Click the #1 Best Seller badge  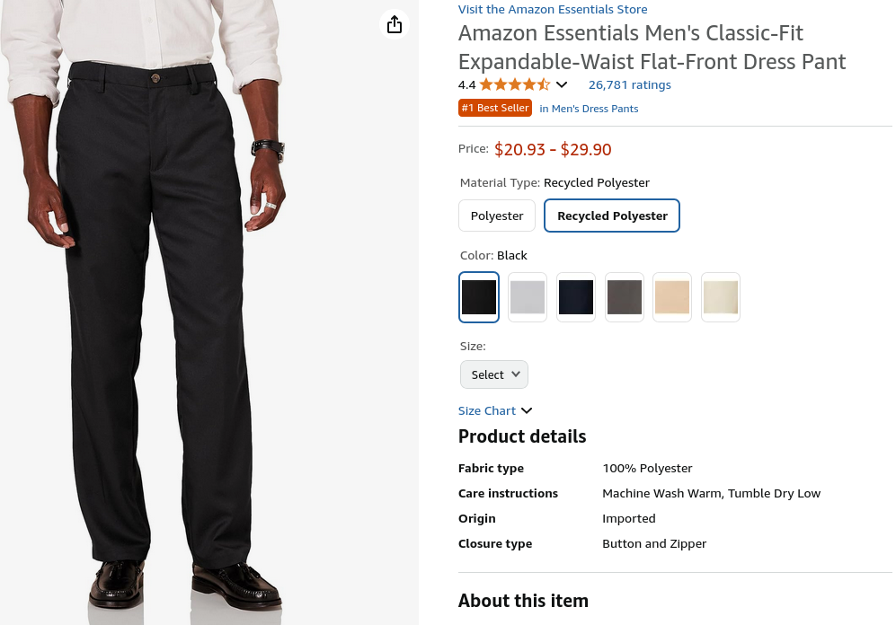[x=495, y=108]
